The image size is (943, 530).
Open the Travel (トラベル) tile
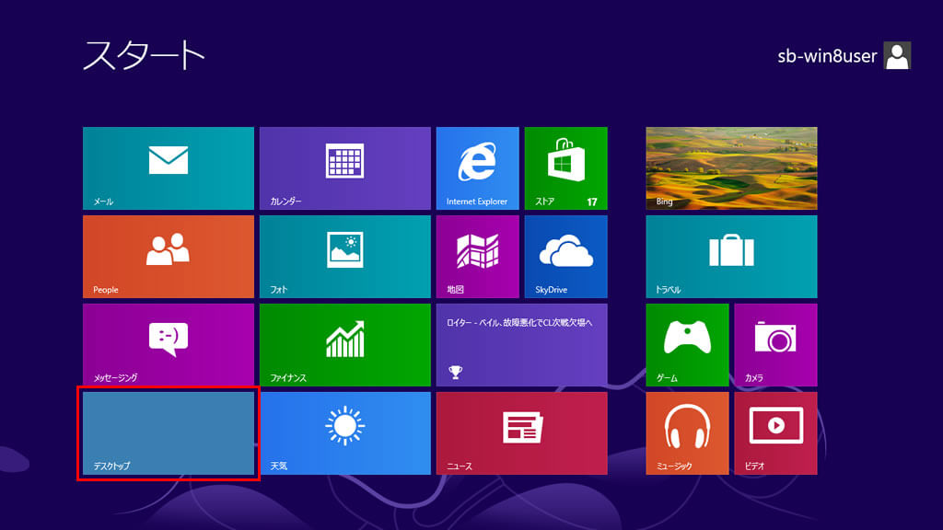pos(731,256)
